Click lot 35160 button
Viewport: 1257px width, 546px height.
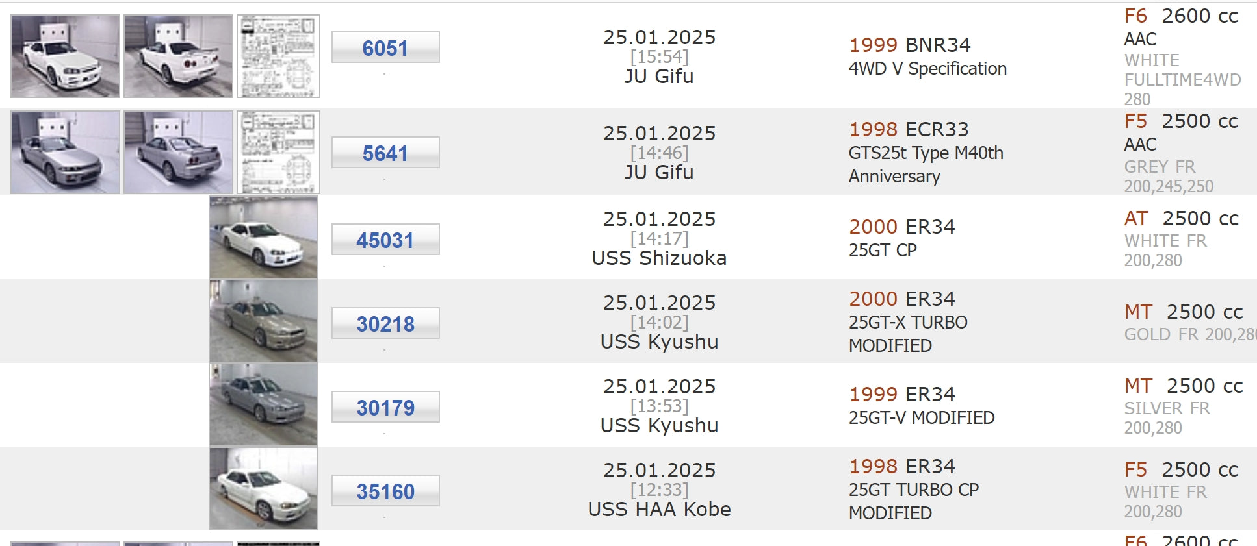click(x=385, y=491)
